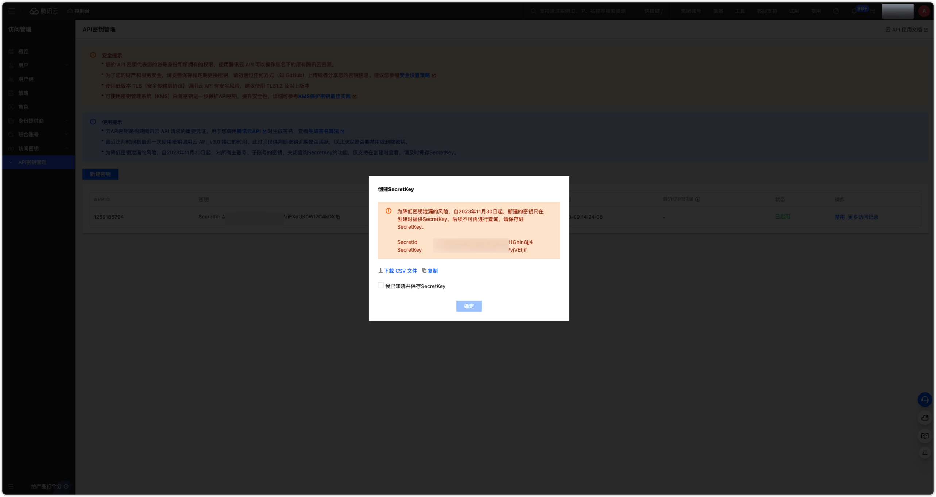
Task: Click the cloud alert floating icon
Action: coord(925,418)
